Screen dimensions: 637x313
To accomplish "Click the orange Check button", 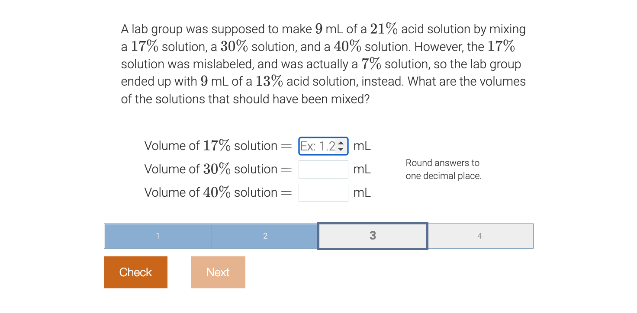I will (x=135, y=272).
